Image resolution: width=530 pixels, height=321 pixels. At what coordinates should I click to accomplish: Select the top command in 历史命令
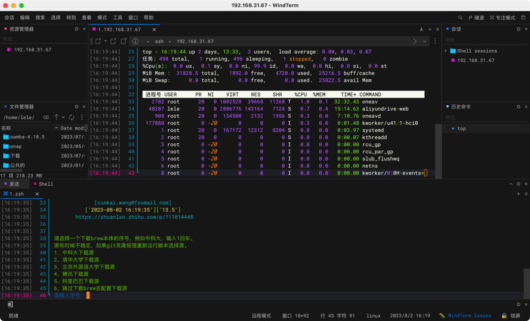(x=462, y=129)
